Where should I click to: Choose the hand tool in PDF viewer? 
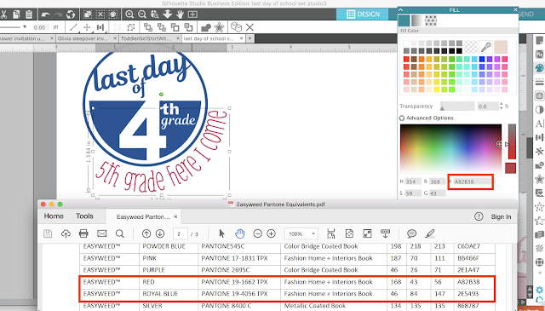pos(239,233)
